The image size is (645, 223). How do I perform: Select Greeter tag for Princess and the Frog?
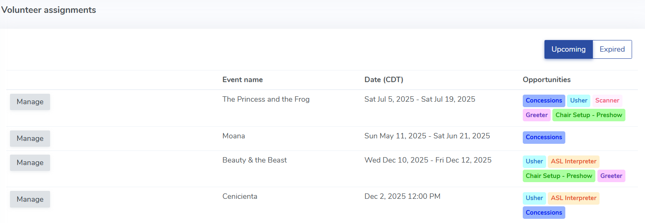537,115
